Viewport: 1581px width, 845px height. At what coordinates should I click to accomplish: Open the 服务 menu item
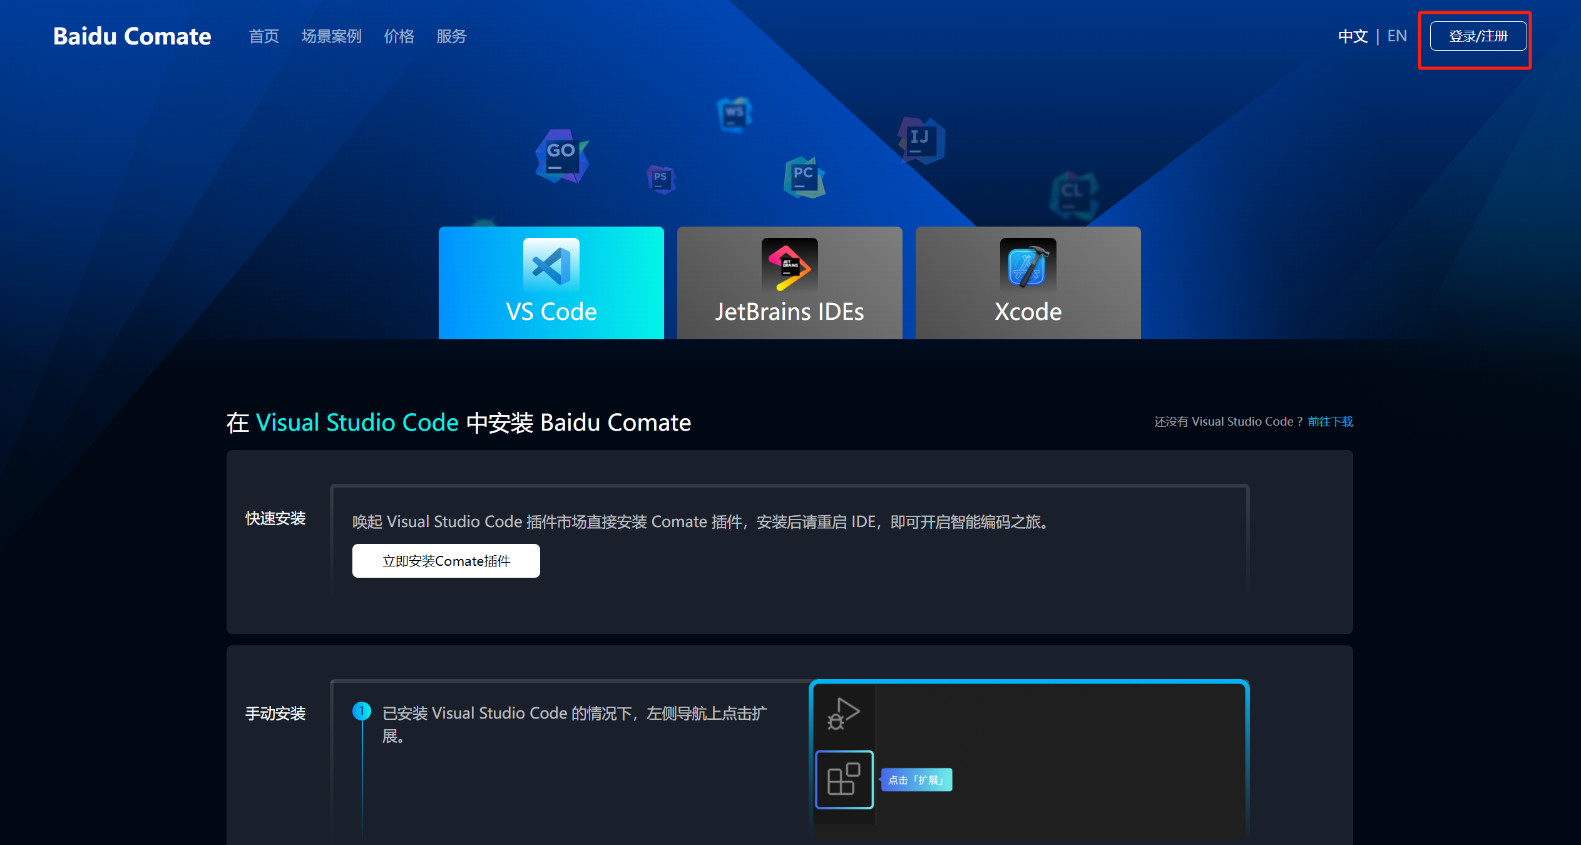click(451, 36)
